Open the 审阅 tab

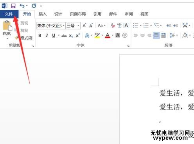tap(129, 14)
